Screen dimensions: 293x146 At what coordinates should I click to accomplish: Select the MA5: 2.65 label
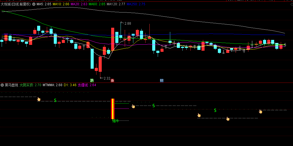click(44, 4)
